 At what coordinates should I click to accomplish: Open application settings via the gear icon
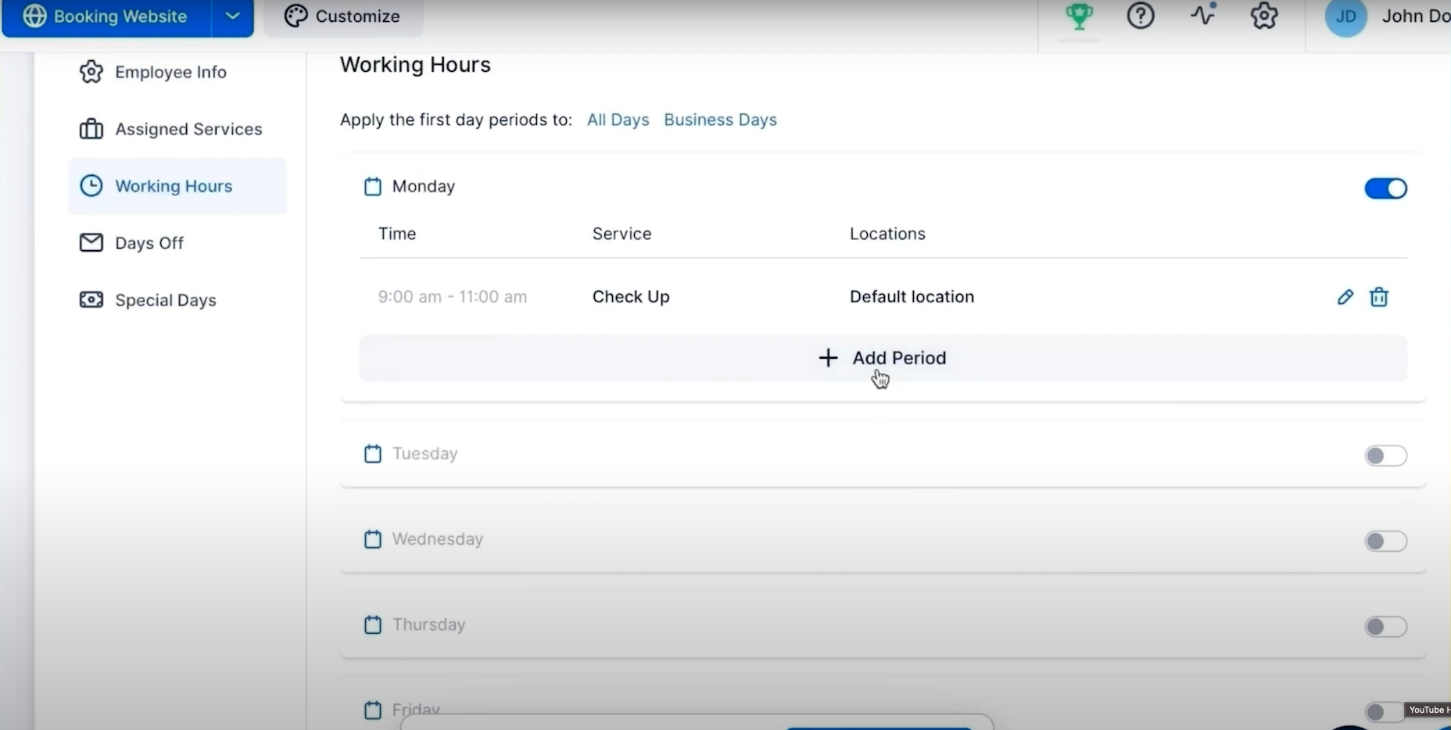pos(1263,16)
